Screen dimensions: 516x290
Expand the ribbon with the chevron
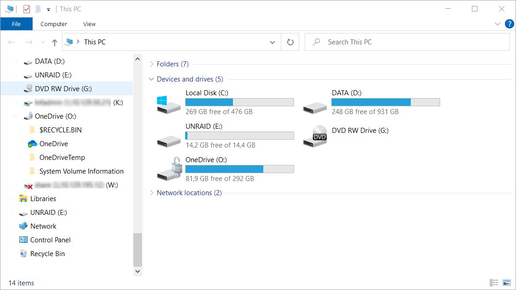[498, 24]
